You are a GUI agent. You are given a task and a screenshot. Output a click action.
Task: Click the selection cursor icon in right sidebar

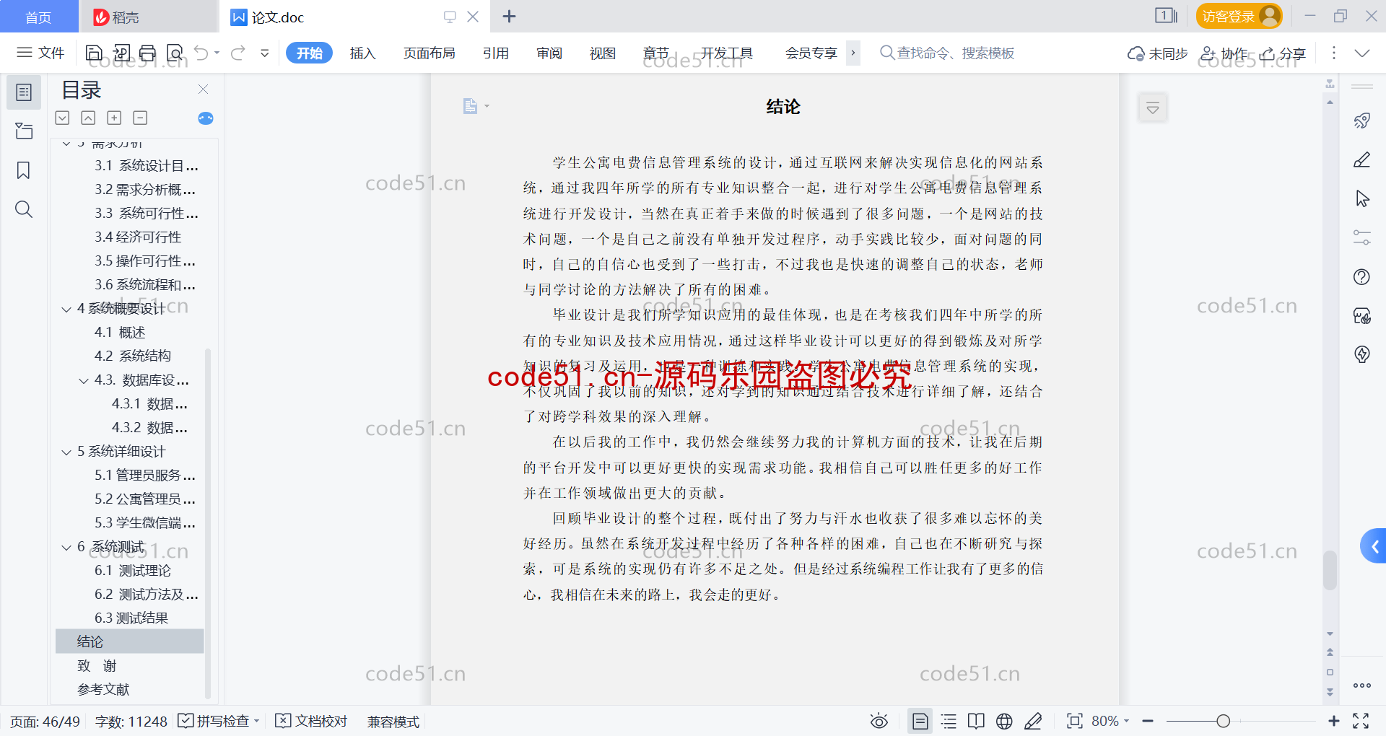click(x=1362, y=198)
